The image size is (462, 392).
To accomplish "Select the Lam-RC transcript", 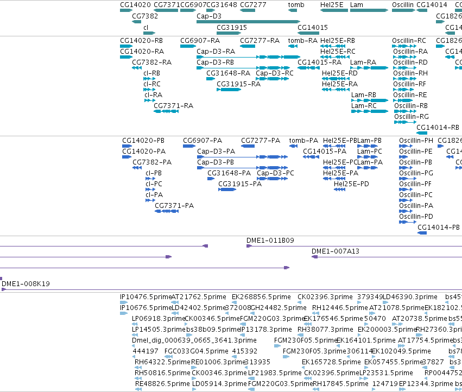I will pos(370,111).
